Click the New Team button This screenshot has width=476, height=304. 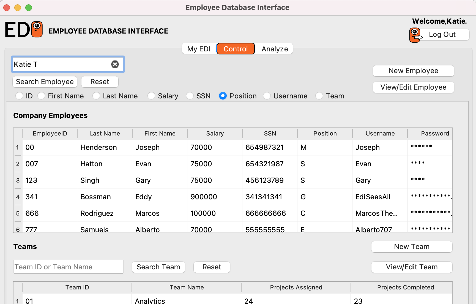tap(412, 247)
